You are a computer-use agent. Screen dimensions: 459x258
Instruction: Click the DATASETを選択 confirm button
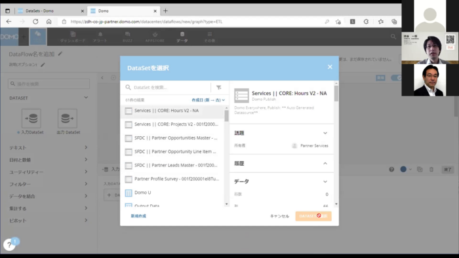point(313,216)
